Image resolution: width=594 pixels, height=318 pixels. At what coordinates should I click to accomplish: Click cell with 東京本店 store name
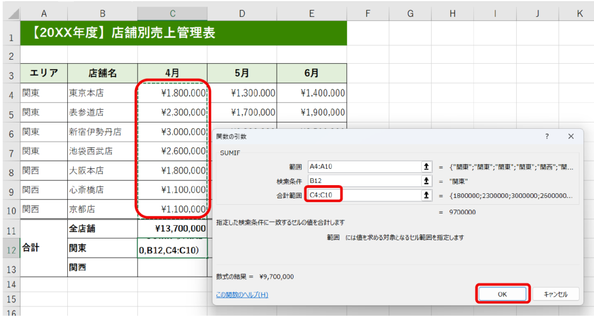pyautogui.click(x=102, y=93)
